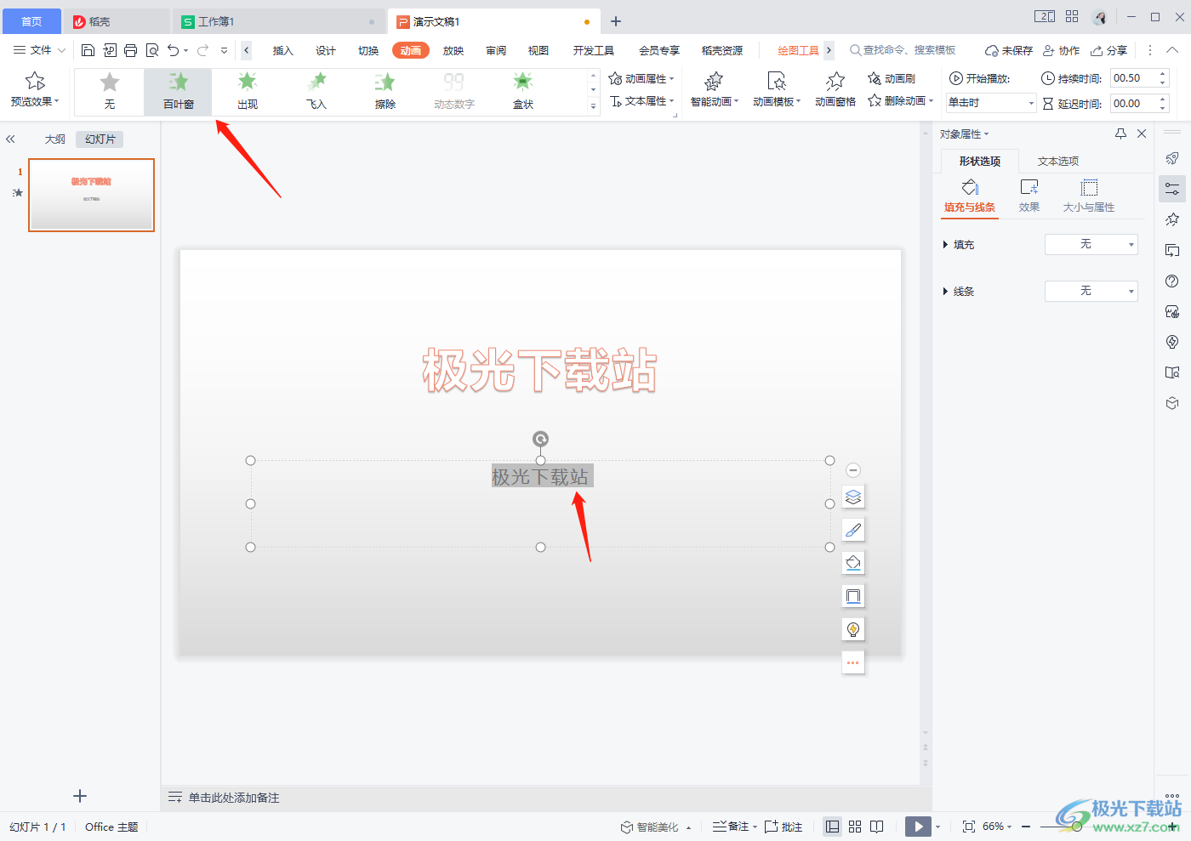
Task: Click the 大小与属性 sub-tab
Action: point(1089,196)
